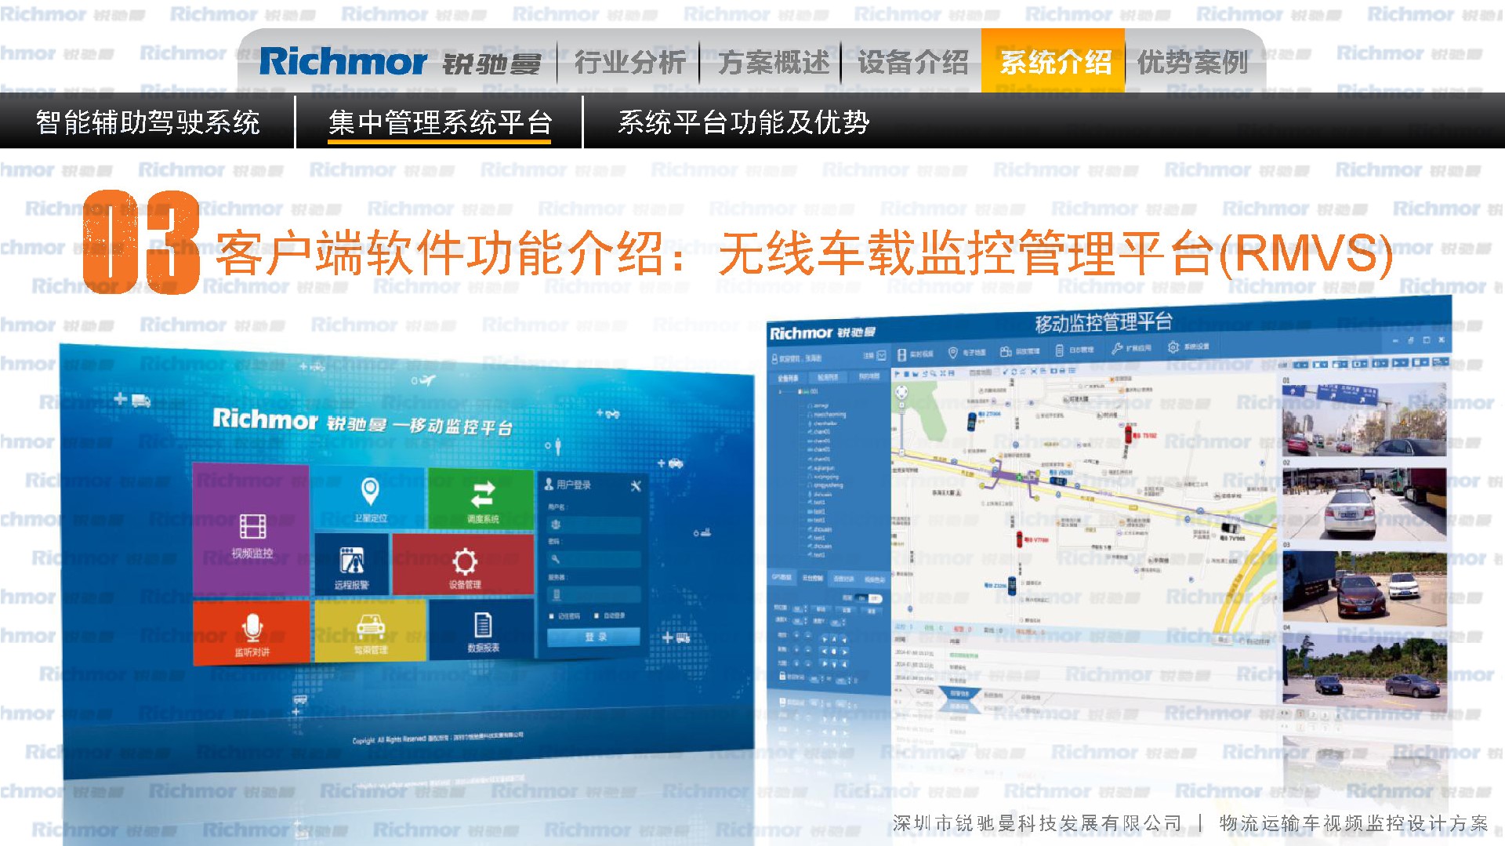Click the PTZ right arrow button
This screenshot has height=846, width=1505.
click(x=843, y=652)
